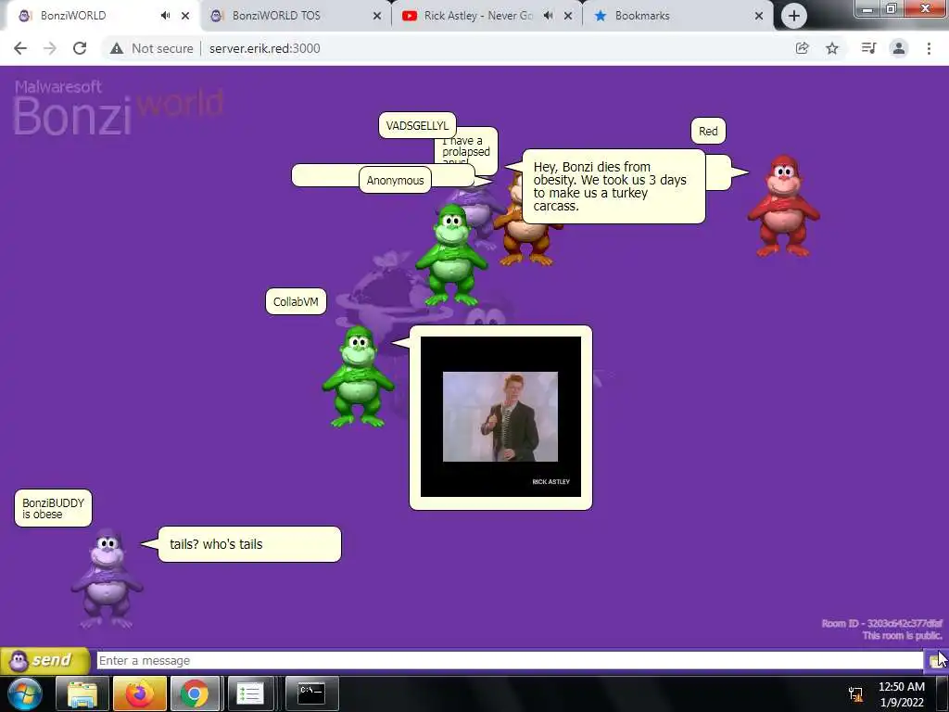Viewport: 949px width, 712px height.
Task: Close the active BonziWORLD tab
Action: (185, 16)
